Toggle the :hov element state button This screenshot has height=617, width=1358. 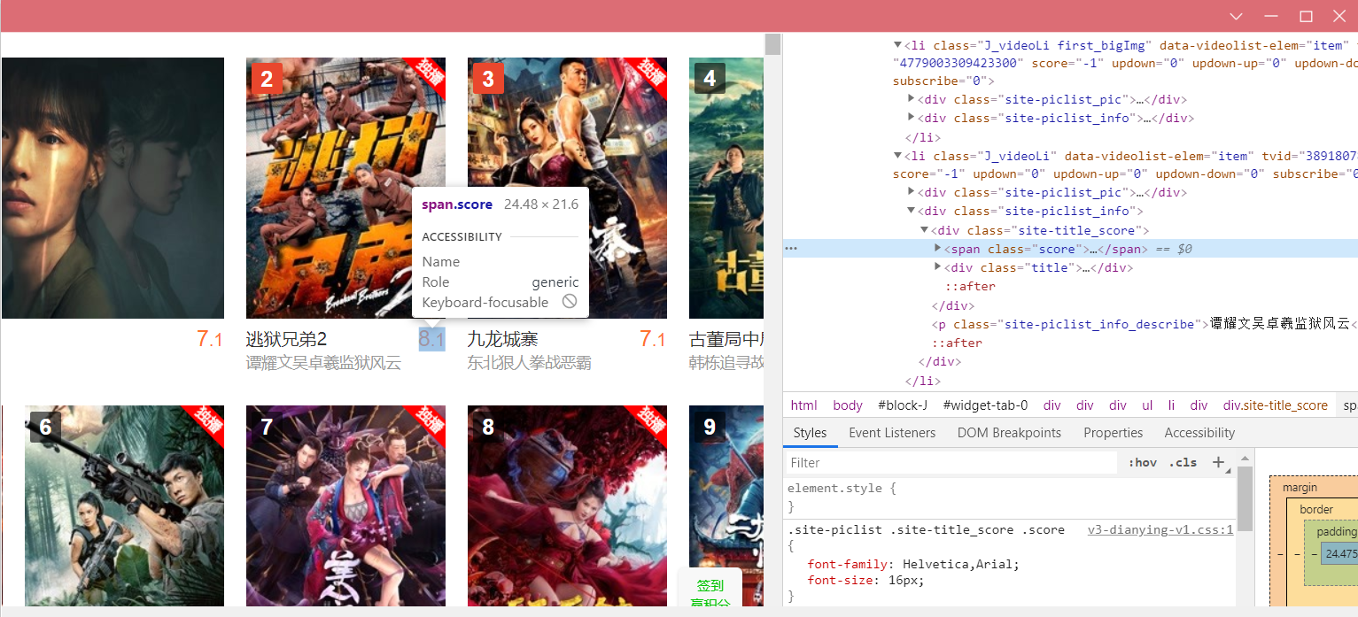pos(1143,462)
